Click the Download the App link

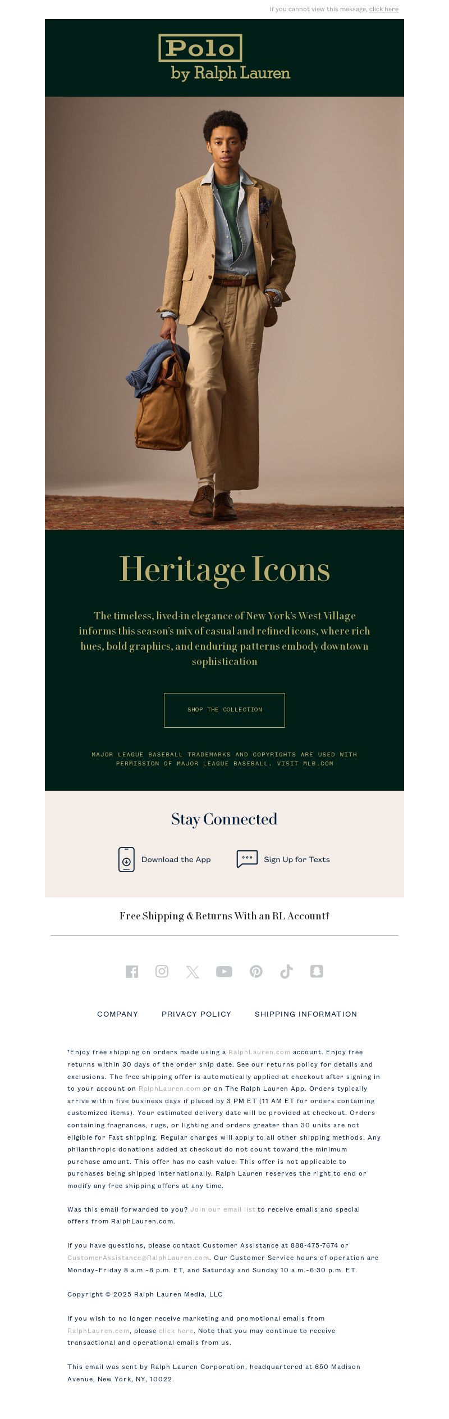[176, 859]
